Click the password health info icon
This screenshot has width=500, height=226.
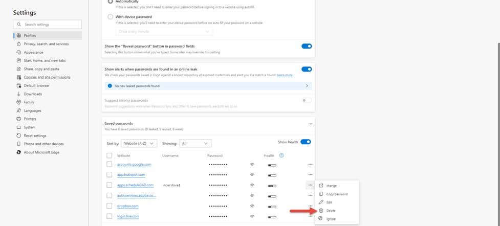[281, 155]
